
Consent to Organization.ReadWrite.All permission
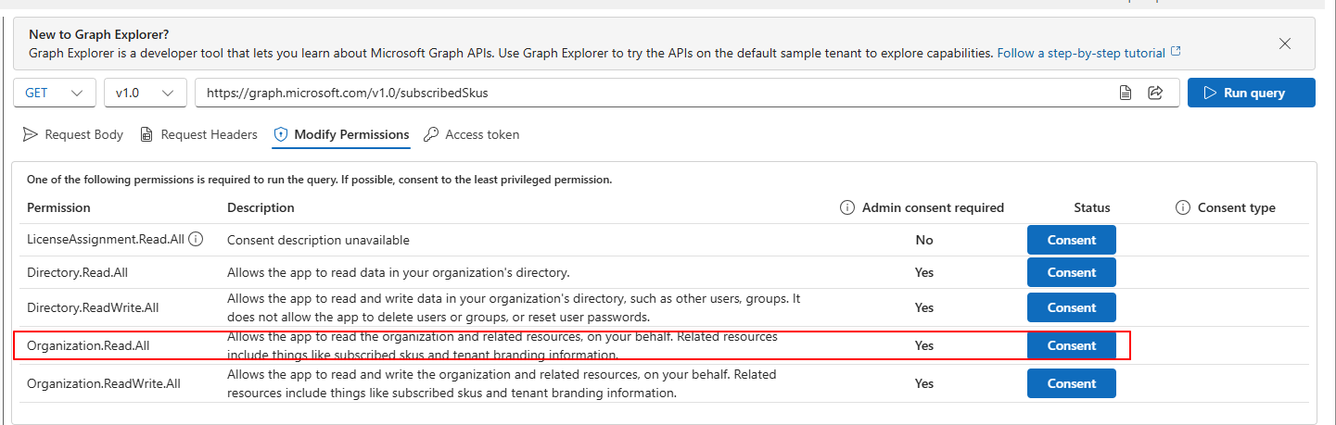click(x=1072, y=383)
